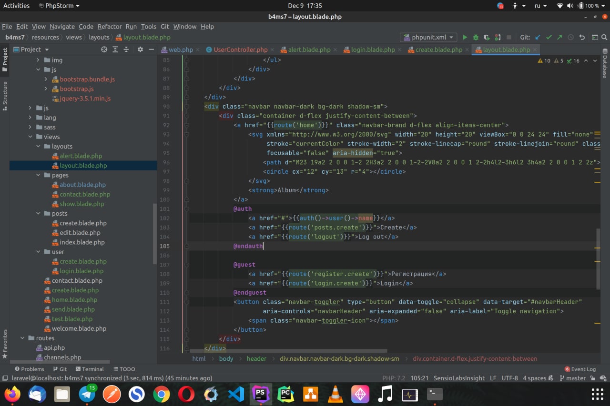Switch to the UserController.php tab
This screenshot has width=610, height=406.
pyautogui.click(x=240, y=50)
